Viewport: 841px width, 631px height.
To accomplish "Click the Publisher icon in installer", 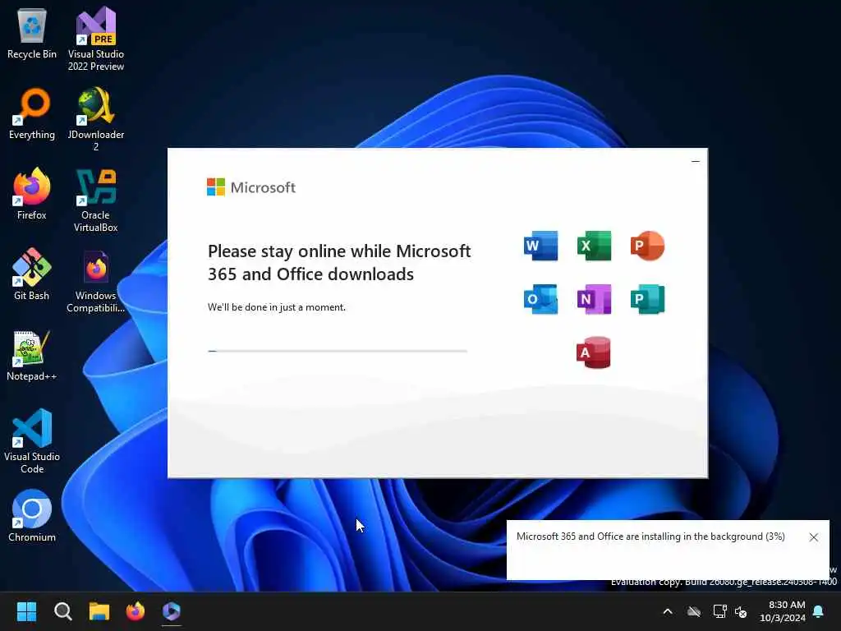I will click(647, 299).
